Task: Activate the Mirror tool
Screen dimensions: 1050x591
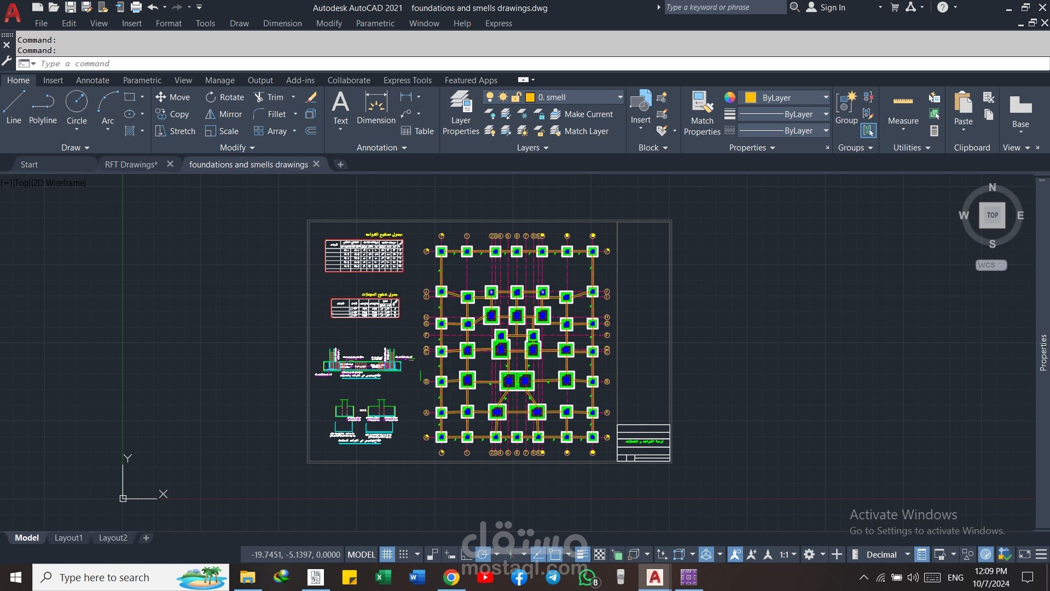Action: [x=224, y=114]
